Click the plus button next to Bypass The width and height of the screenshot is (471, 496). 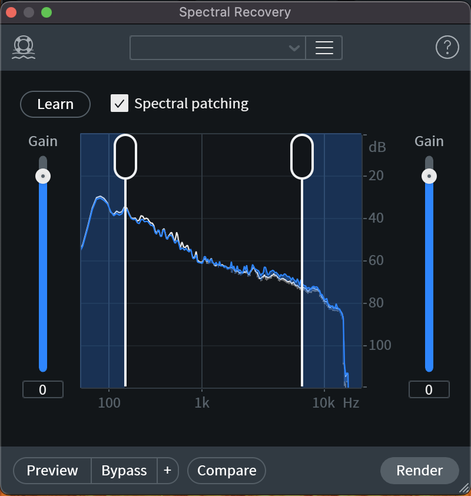click(x=168, y=471)
